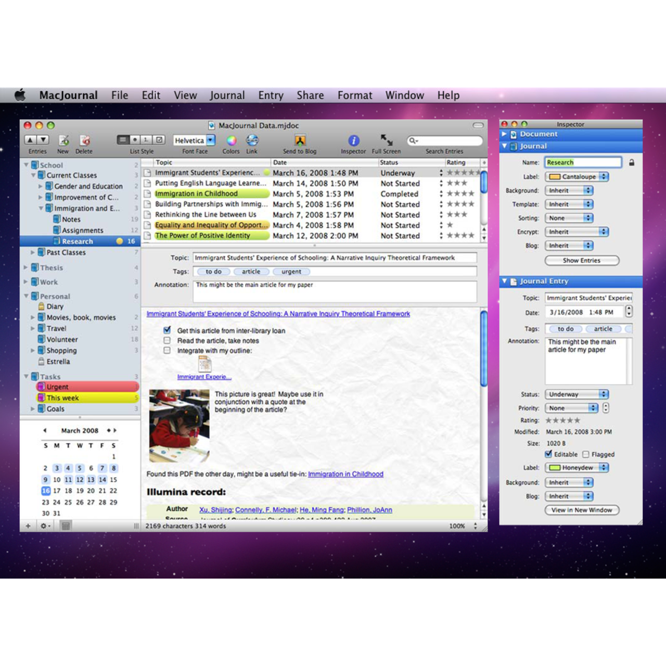This screenshot has width=666, height=666.
Task: Open the Cantaloupe label color dropdown
Action: click(x=577, y=177)
